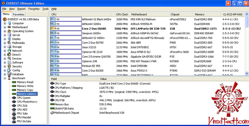Expand the Operating System tree node
The image size is (249, 126).
click(x=5, y=31)
